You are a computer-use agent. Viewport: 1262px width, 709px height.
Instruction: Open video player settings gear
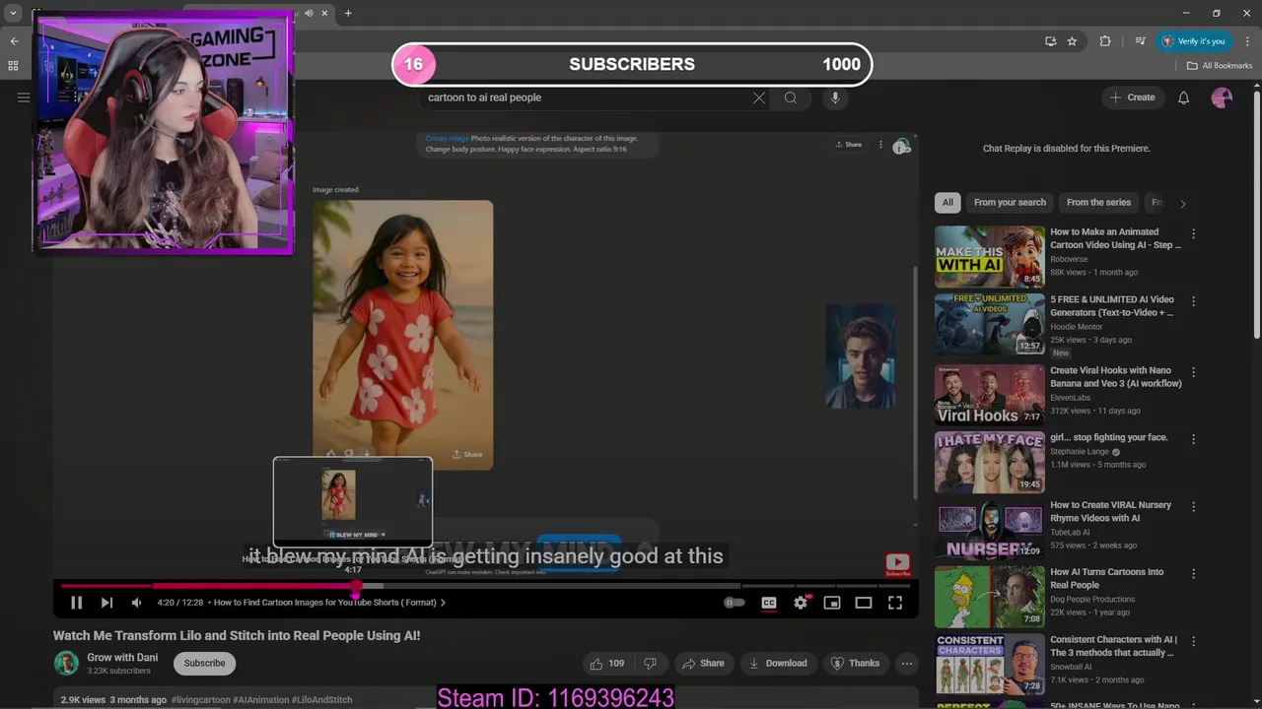coord(801,603)
